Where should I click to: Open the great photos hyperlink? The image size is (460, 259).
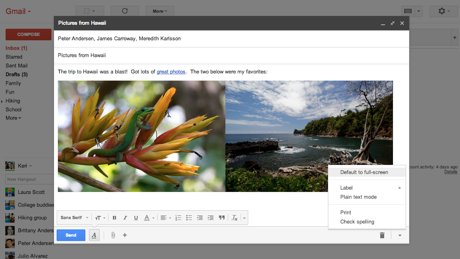[171, 72]
